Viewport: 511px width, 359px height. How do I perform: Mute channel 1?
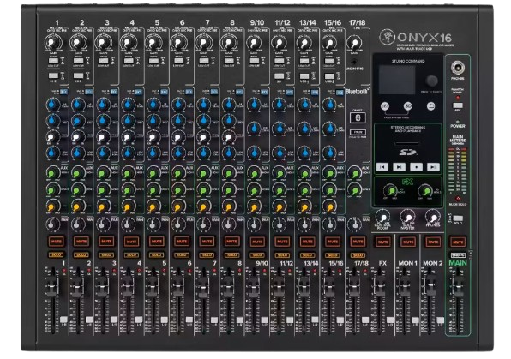point(57,242)
